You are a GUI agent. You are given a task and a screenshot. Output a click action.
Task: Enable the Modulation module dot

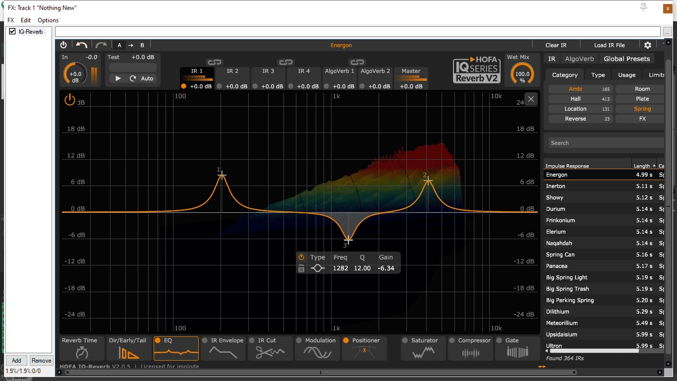click(299, 340)
